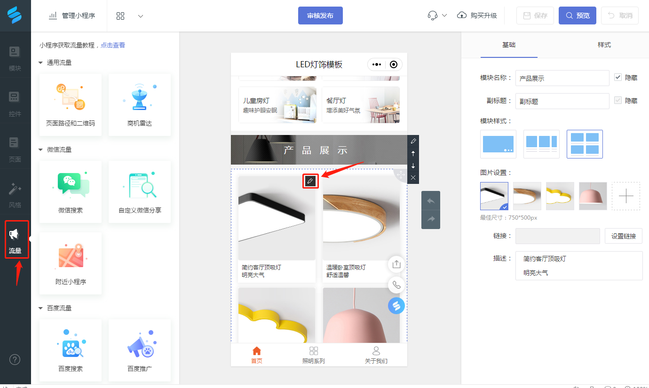Screen dimensions: 649x388
Task: Click the move-up arrow on module toolbar
Action: [x=413, y=153]
